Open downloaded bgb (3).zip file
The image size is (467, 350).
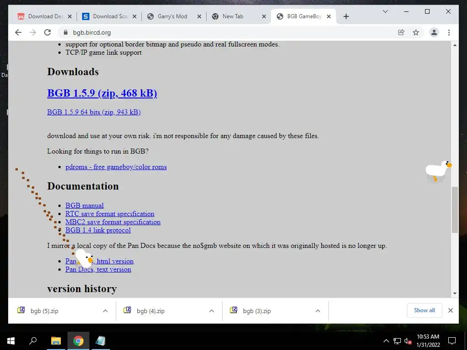257,311
